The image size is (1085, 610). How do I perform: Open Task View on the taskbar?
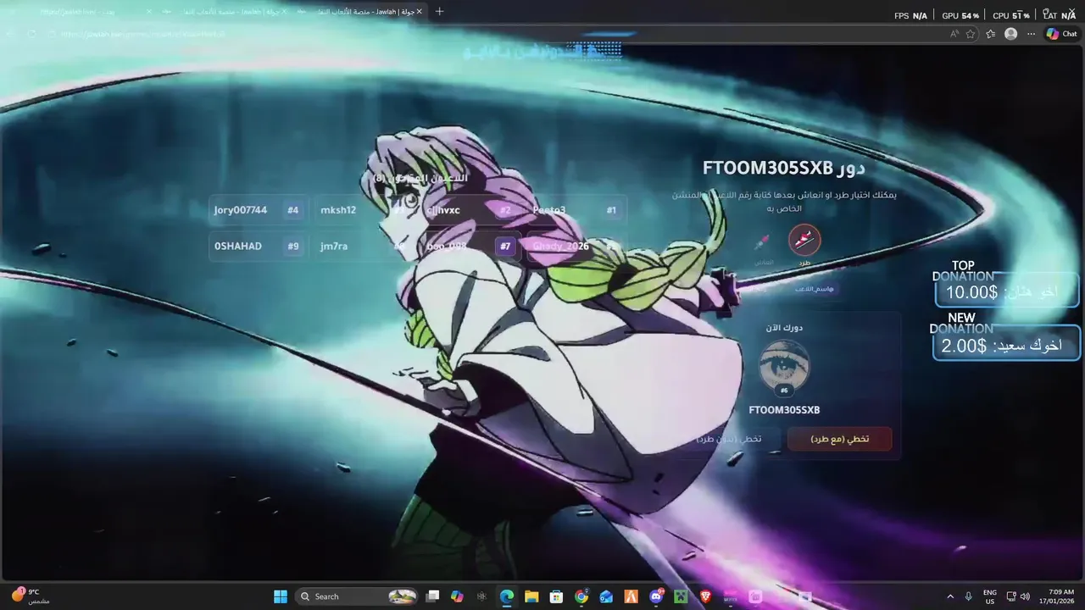[432, 596]
